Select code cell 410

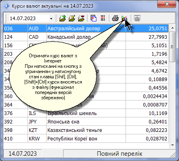pyautogui.click(x=15, y=138)
